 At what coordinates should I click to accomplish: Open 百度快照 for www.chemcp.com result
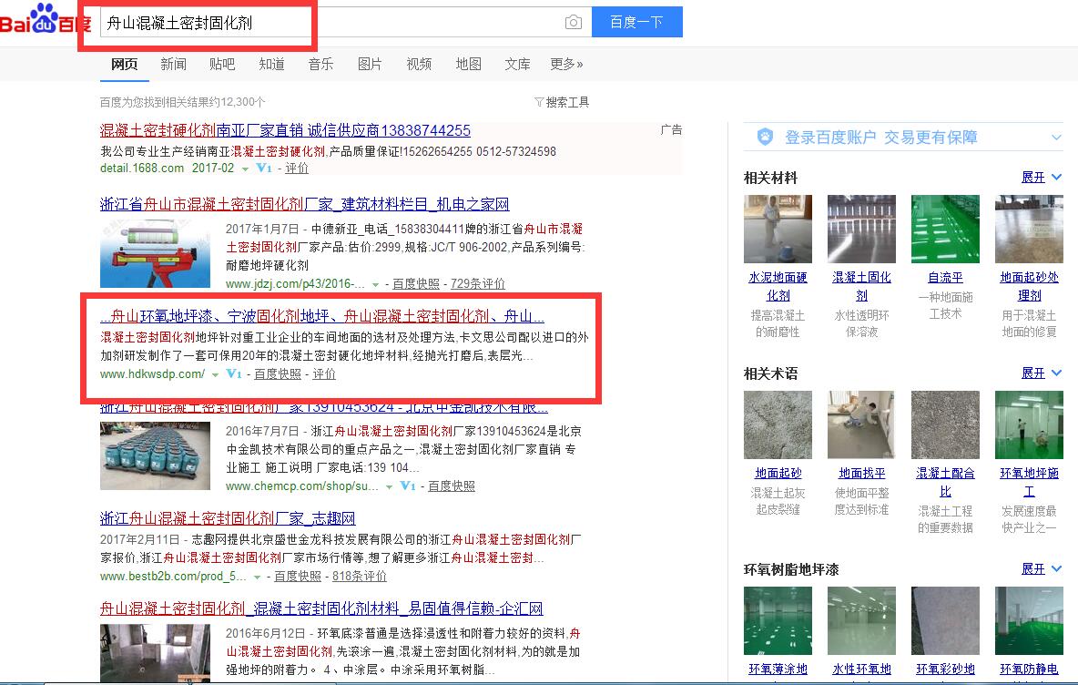pos(452,486)
